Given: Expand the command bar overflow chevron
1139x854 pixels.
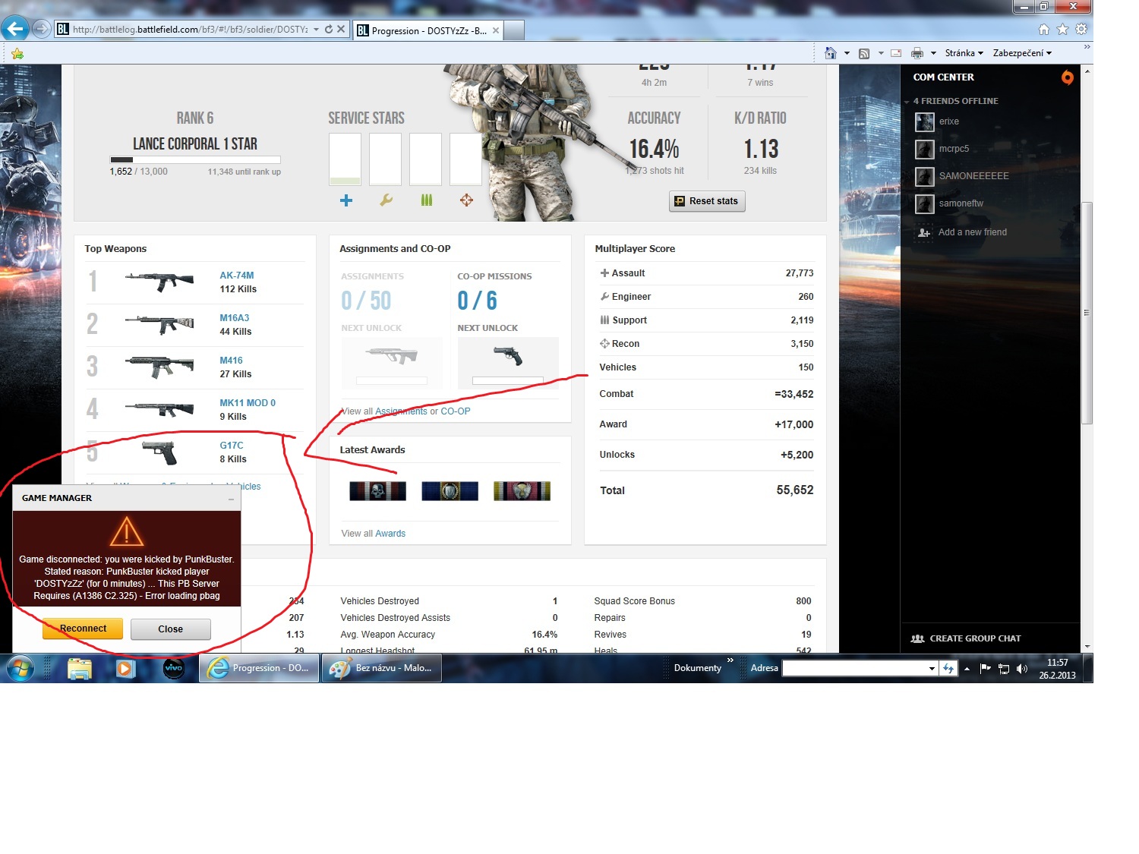Looking at the screenshot, I should 1087,47.
